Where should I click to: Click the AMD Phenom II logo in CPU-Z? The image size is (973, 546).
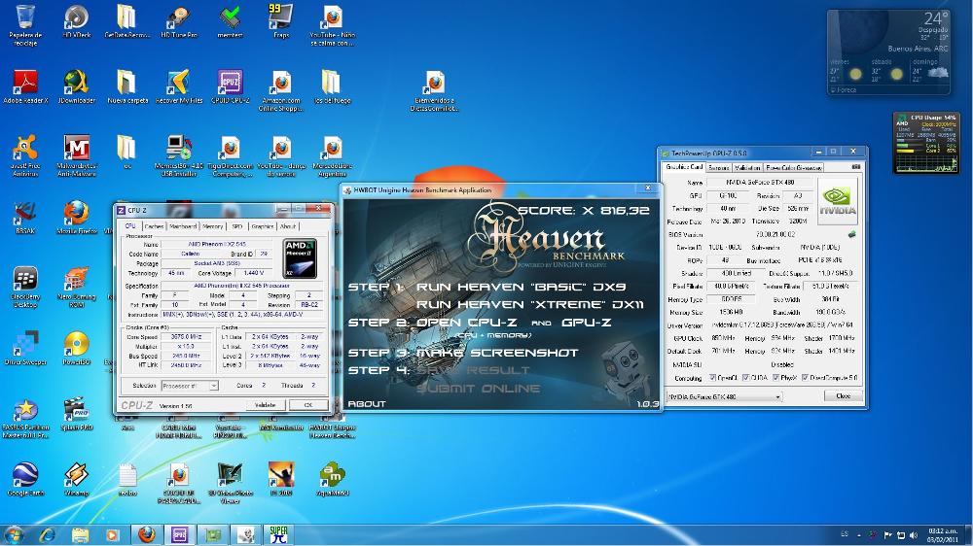(301, 258)
